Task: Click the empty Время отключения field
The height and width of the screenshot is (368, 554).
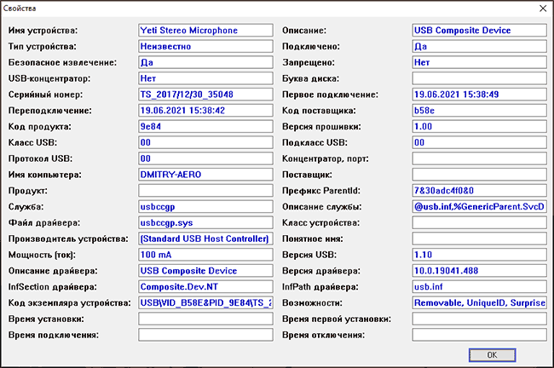Action: [480, 335]
